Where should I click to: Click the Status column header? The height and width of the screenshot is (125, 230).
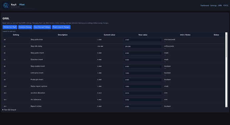pos(216,35)
